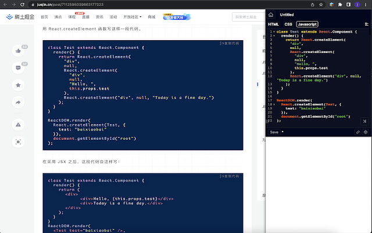Toggle the editor collapse panel arrow
This screenshot has width=372, height=233.
[364, 121]
